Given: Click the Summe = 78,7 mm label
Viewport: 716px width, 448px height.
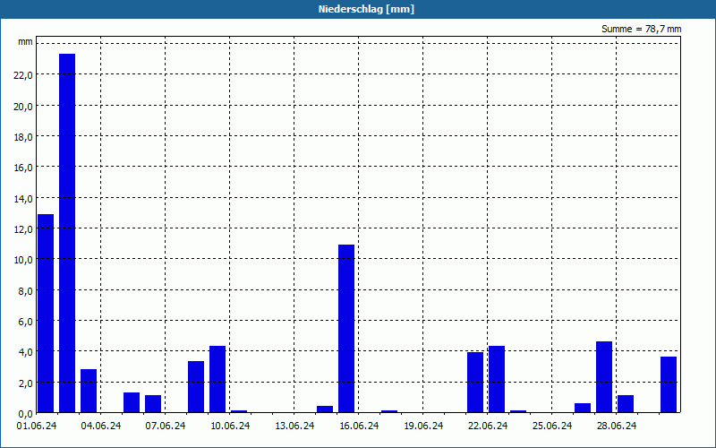Looking at the screenshot, I should [641, 29].
